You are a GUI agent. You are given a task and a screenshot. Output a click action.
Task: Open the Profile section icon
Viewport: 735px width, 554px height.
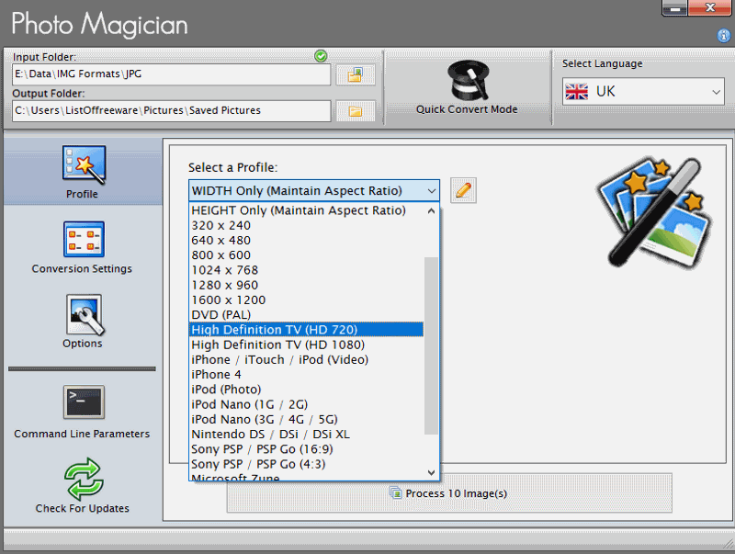[x=84, y=164]
